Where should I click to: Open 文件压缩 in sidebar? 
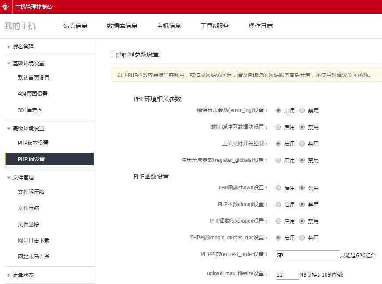(x=28, y=208)
